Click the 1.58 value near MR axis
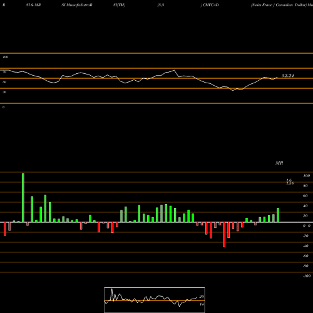This screenshot has height=313, width=313. click(290, 183)
